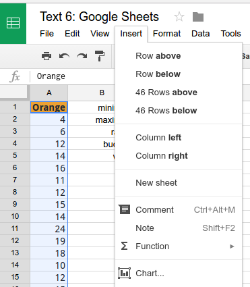This screenshot has width=250, height=287.
Task: Click the Undo arrow
Action: [64, 56]
